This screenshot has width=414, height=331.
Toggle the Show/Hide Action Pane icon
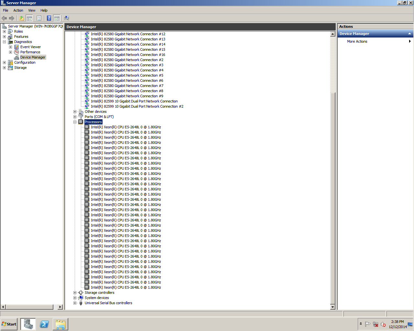[57, 18]
